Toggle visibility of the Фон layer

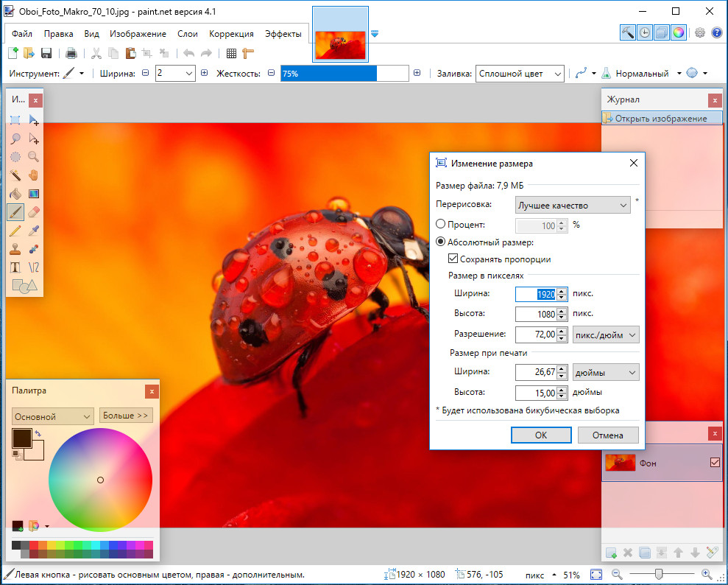click(x=714, y=463)
